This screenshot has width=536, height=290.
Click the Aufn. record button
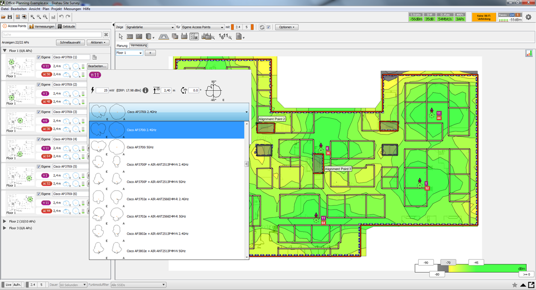tap(17, 285)
